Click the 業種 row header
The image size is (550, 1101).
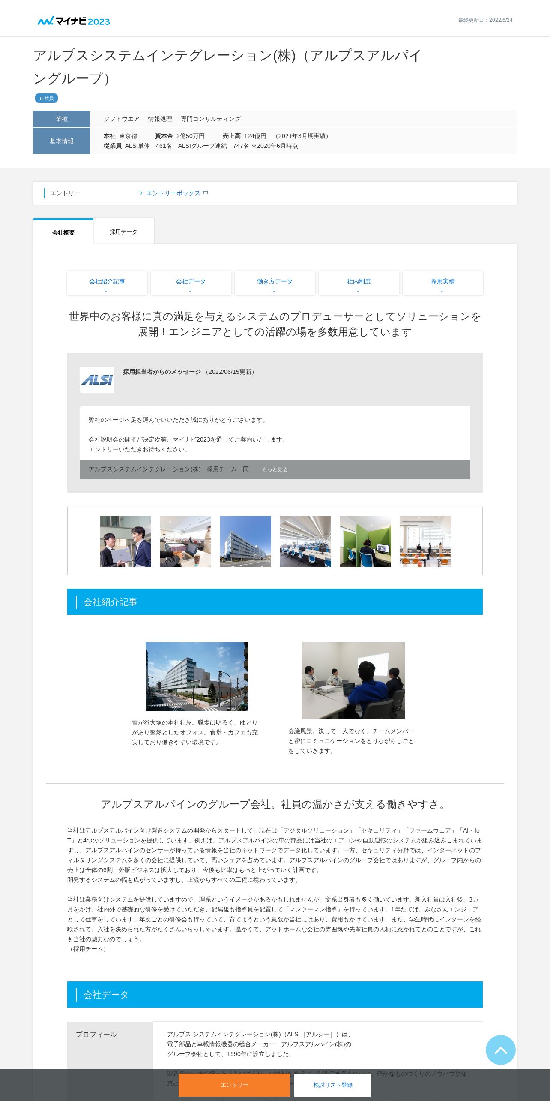[61, 119]
